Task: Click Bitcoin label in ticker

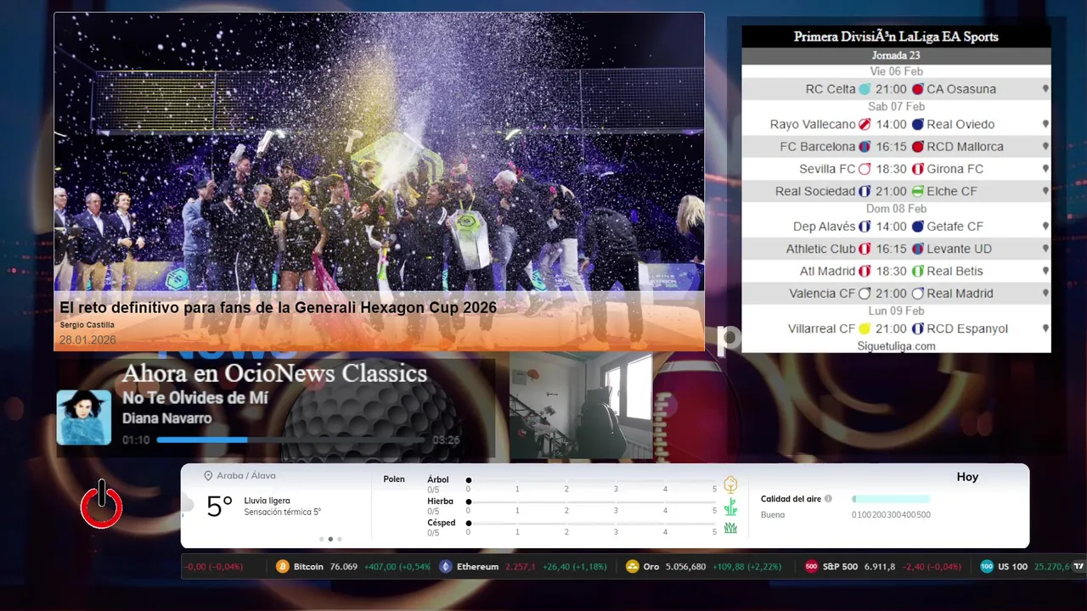Action: (308, 567)
